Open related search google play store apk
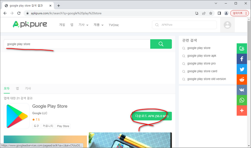This screenshot has width=251, height=148. click(202, 56)
